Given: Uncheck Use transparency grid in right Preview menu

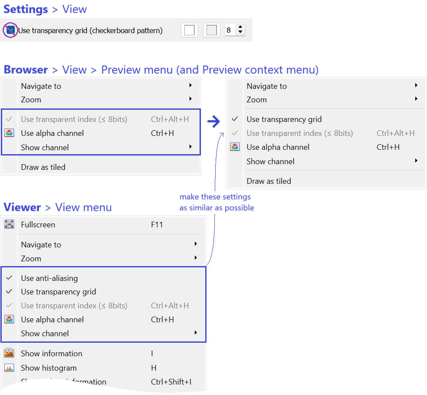Looking at the screenshot, I should click(284, 119).
